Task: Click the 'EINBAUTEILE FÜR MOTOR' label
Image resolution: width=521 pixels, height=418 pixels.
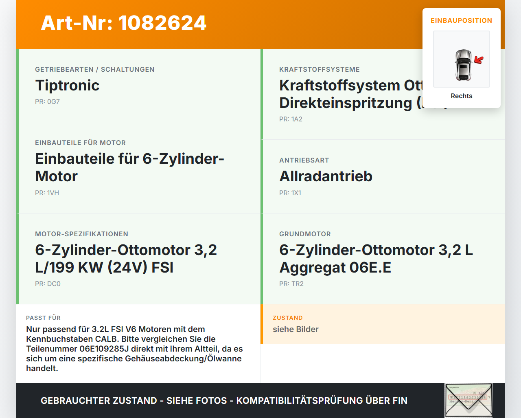Action: pyautogui.click(x=81, y=143)
